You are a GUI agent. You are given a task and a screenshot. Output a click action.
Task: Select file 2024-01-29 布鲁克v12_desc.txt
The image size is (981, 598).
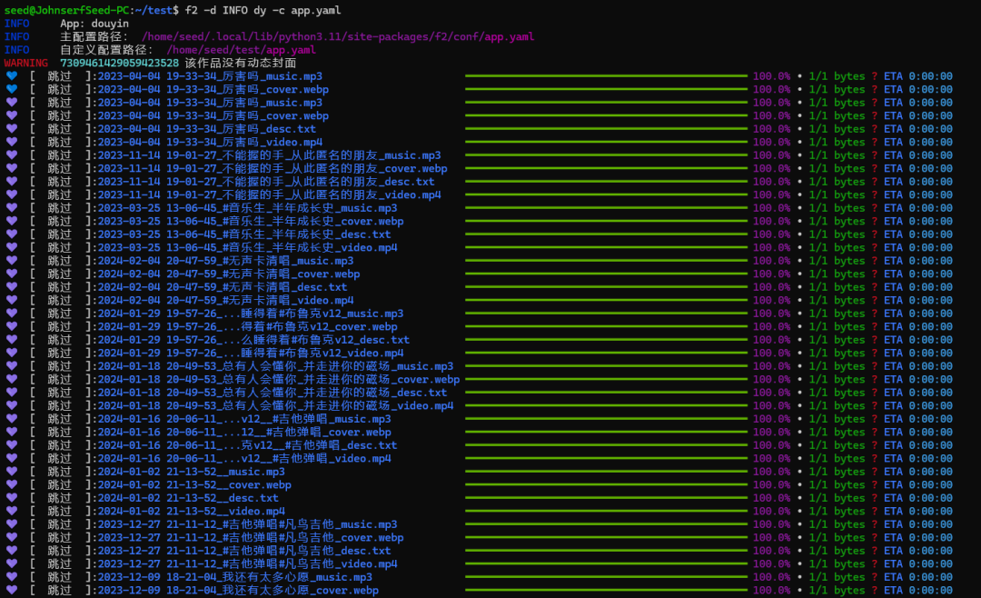coord(253,339)
